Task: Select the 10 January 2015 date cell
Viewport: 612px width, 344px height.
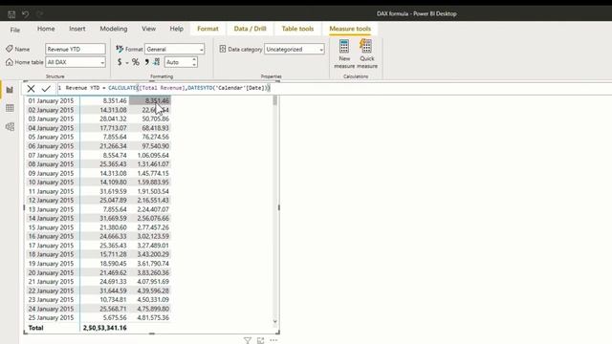Action: coord(51,183)
